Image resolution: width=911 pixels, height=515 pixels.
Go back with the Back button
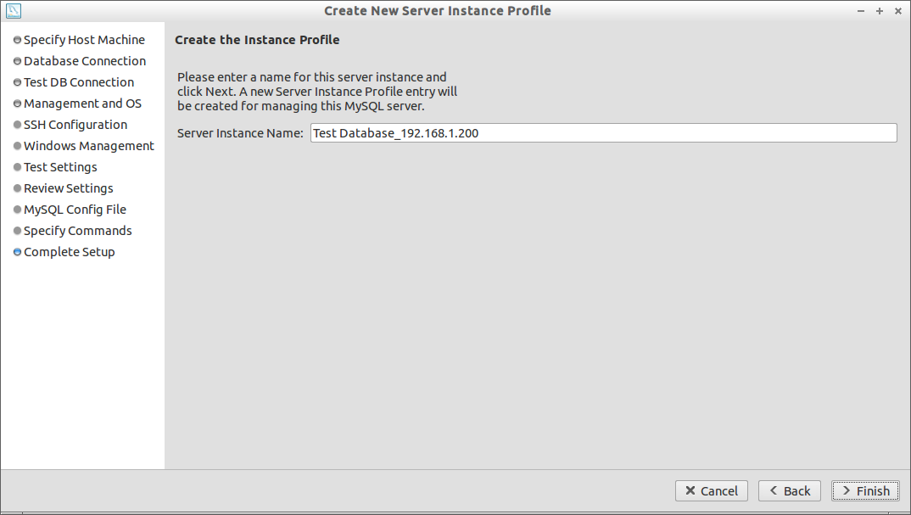[789, 490]
